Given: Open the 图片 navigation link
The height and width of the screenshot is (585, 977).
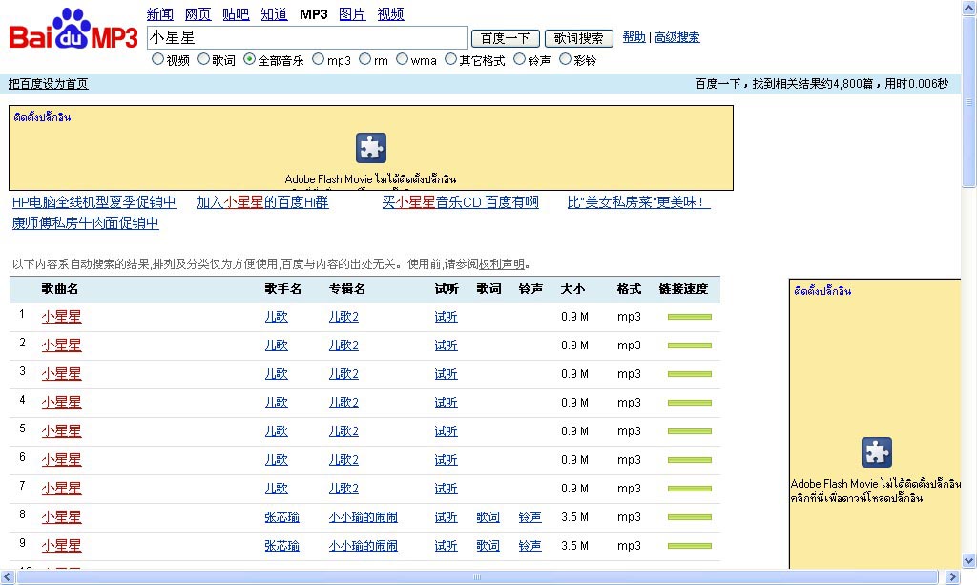Looking at the screenshot, I should 352,14.
